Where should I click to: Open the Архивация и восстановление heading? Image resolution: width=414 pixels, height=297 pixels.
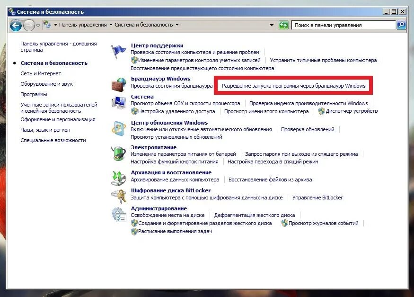[x=171, y=172]
